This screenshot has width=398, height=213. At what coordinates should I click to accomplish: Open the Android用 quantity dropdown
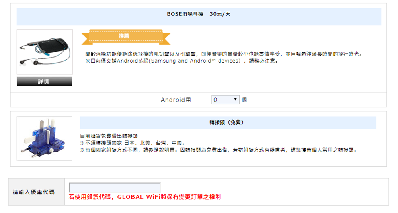pos(225,100)
